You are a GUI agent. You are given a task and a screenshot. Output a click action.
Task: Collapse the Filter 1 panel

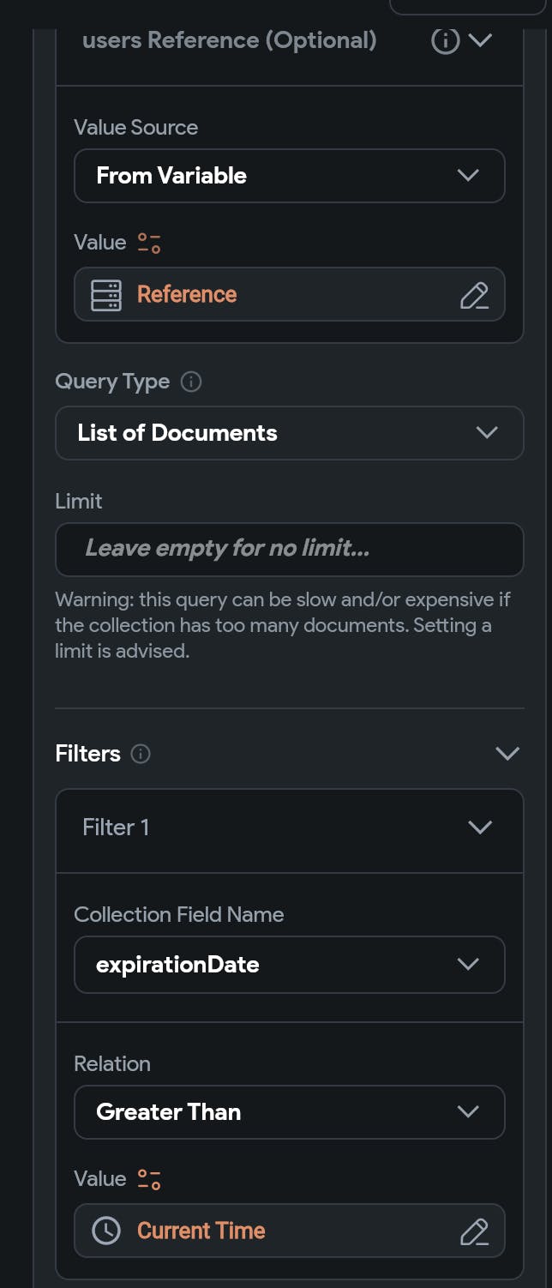coord(480,828)
